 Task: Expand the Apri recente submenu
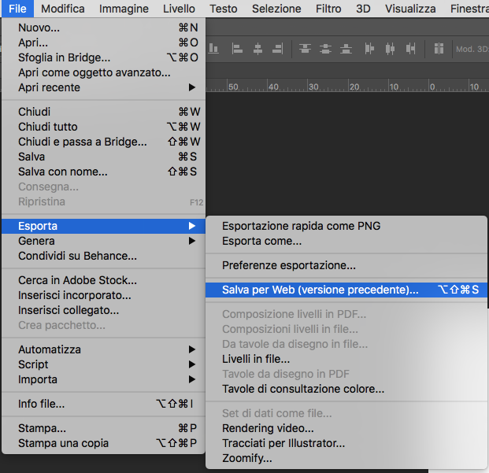[x=103, y=87]
